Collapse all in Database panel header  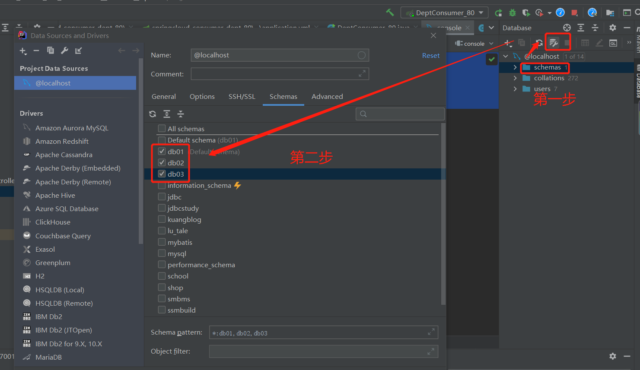click(x=595, y=28)
